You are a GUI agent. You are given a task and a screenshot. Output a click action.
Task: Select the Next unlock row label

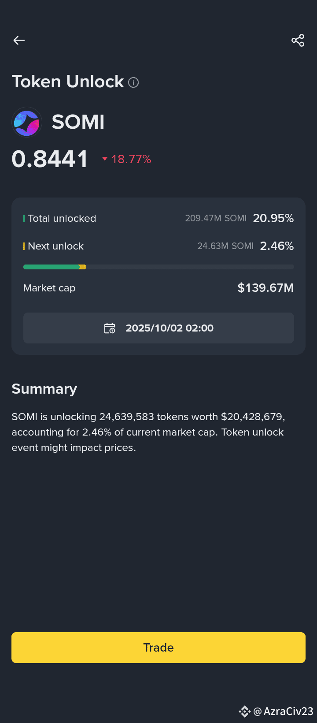[55, 246]
